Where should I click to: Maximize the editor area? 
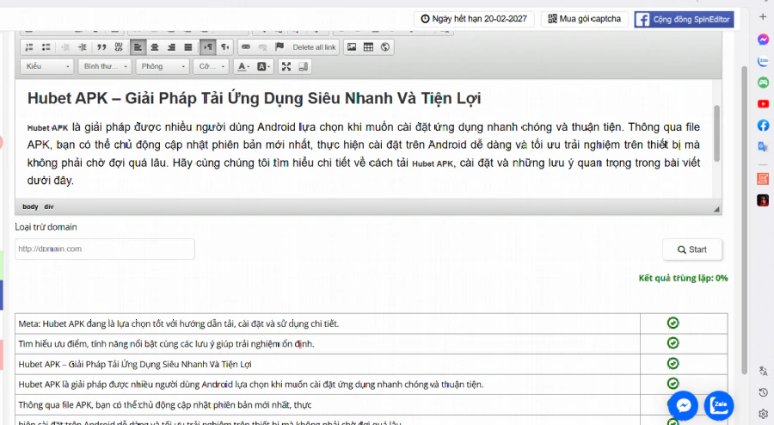pos(286,66)
